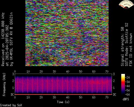Click the red DC line in spectrogram
The height and width of the screenshot is (107, 134).
coord(63,94)
